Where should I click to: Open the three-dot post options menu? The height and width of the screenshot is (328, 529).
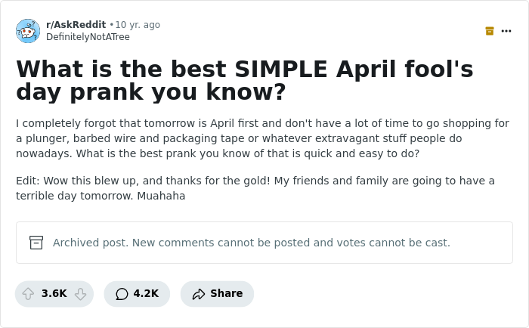[x=506, y=31]
